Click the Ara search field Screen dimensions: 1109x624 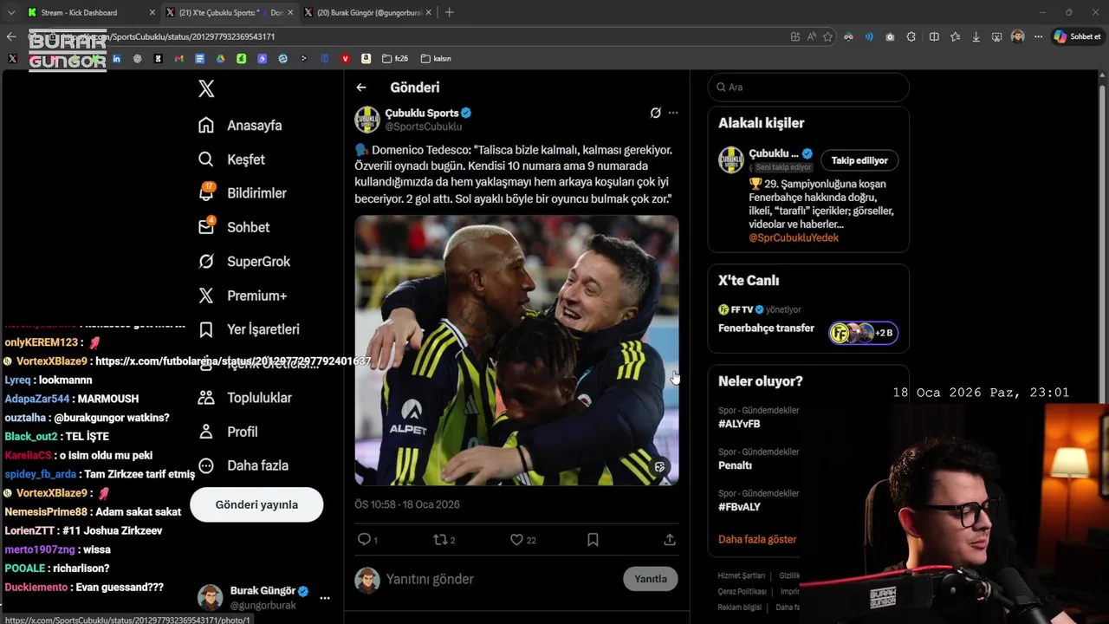pos(808,87)
